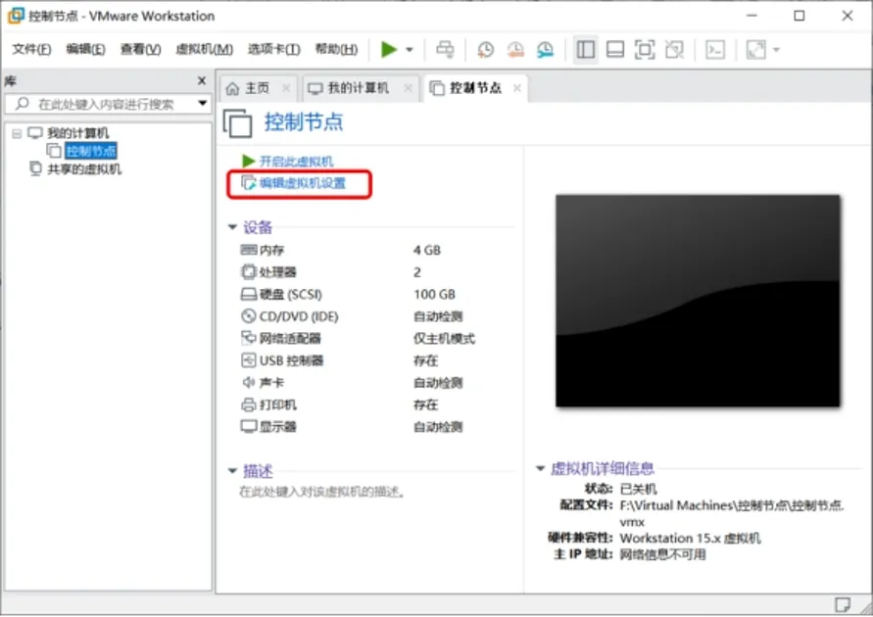The width and height of the screenshot is (873, 617).
Task: Click the green power-on play toolbar icon
Action: coord(389,50)
